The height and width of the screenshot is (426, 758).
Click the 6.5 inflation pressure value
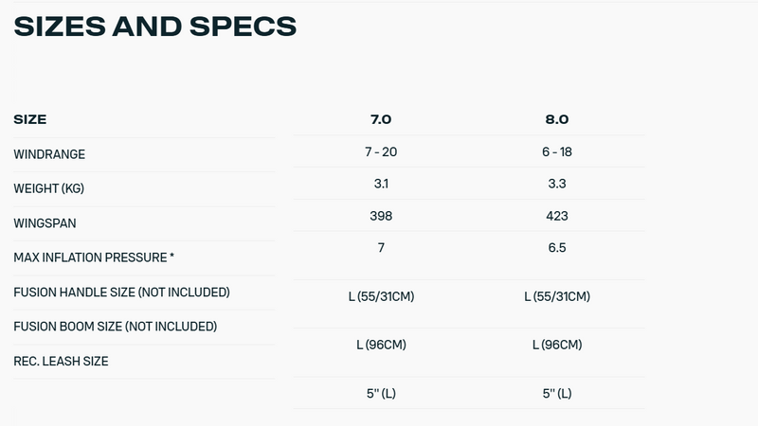(x=557, y=248)
